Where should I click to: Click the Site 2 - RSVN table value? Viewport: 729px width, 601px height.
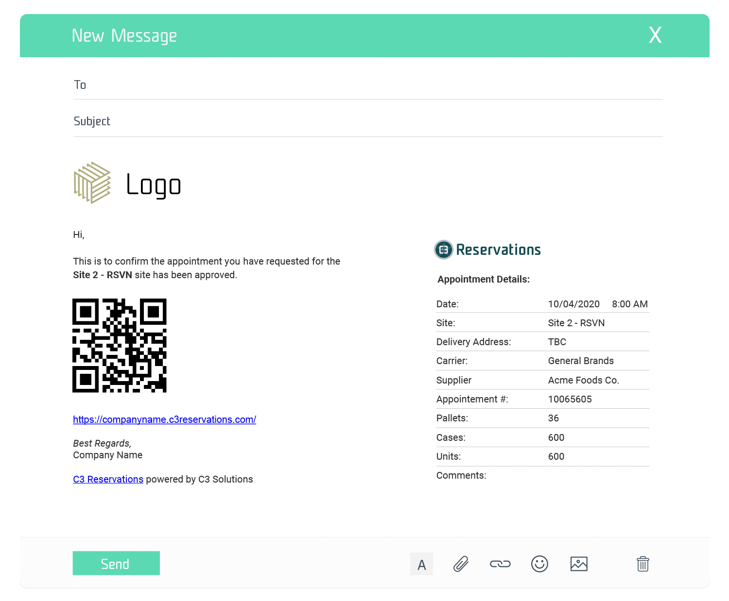point(576,323)
